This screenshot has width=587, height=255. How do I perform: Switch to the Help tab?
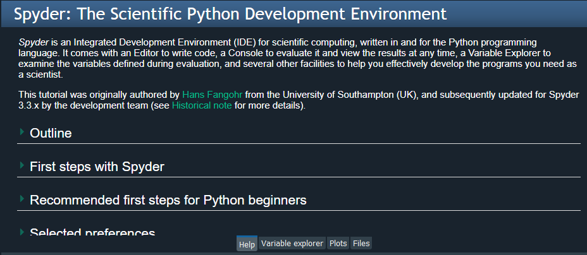(247, 244)
